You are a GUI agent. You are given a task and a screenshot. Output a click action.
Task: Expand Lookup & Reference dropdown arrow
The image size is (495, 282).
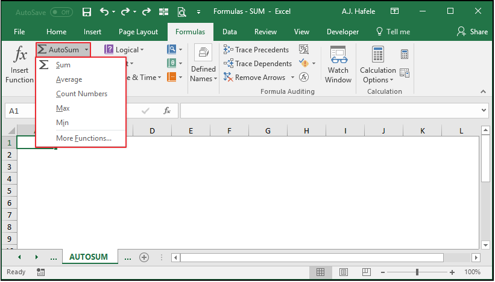click(180, 50)
